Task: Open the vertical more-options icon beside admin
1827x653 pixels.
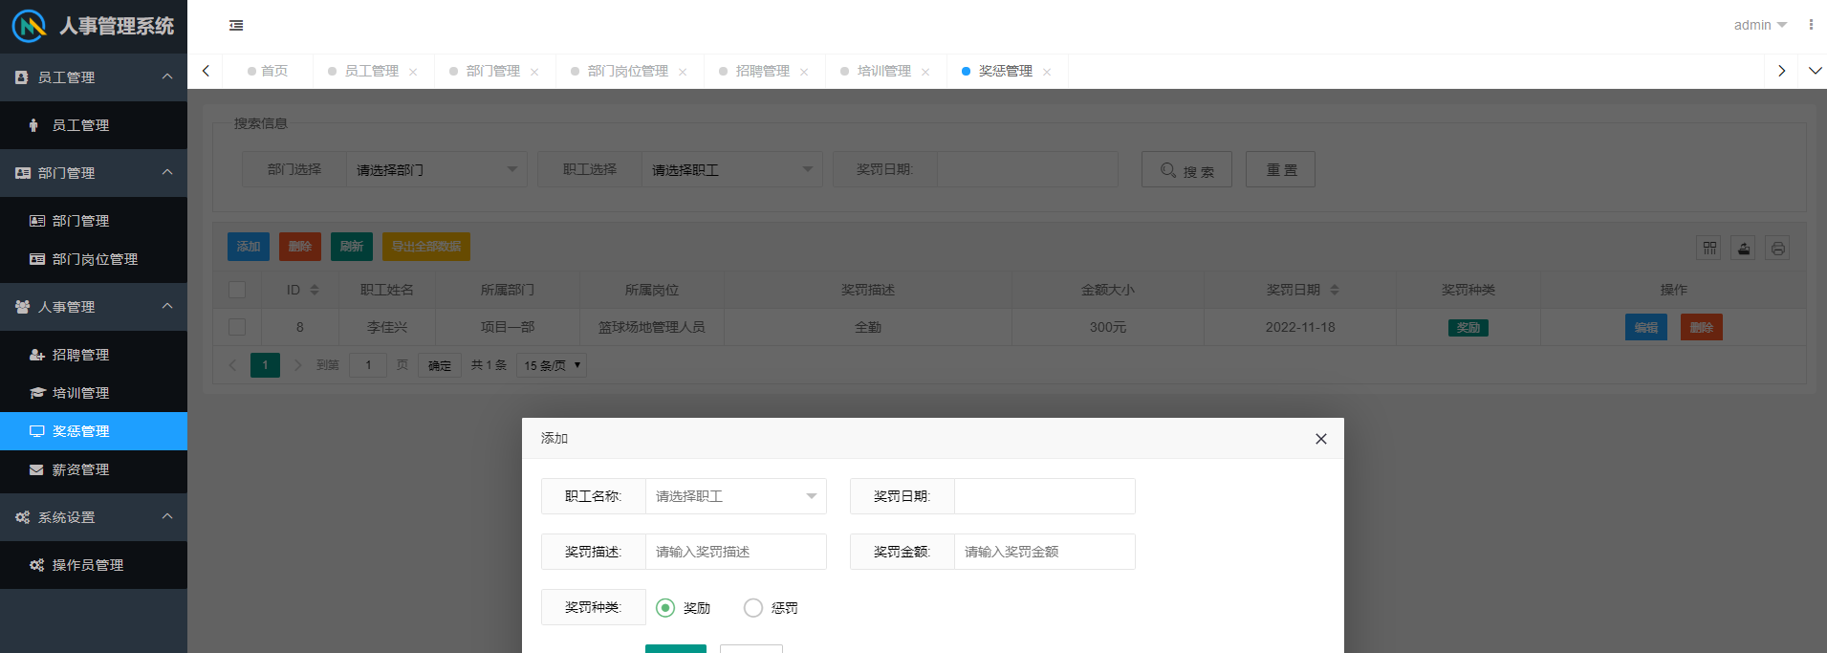Action: pyautogui.click(x=1811, y=25)
